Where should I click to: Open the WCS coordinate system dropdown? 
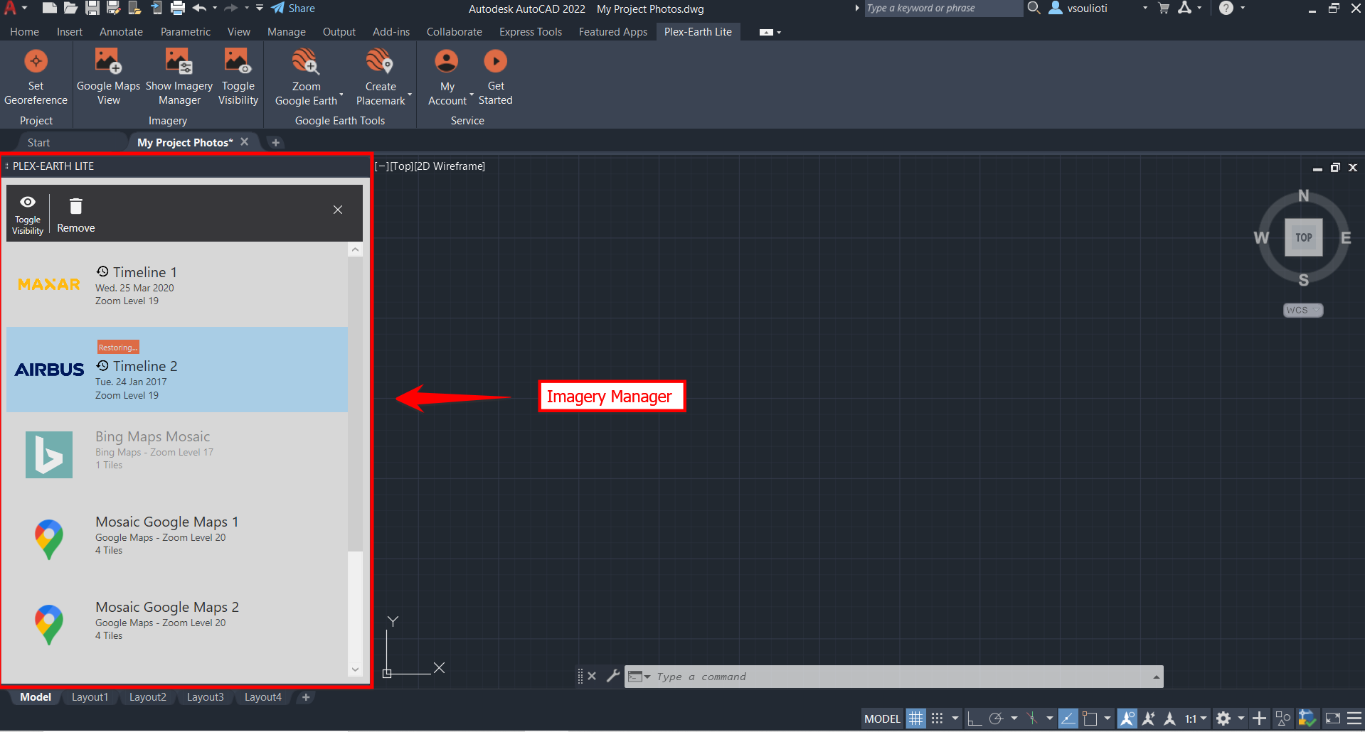[1303, 310]
